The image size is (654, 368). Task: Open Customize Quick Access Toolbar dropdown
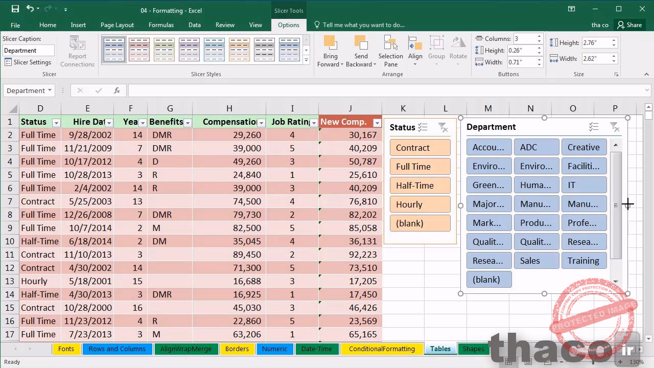click(x=65, y=9)
